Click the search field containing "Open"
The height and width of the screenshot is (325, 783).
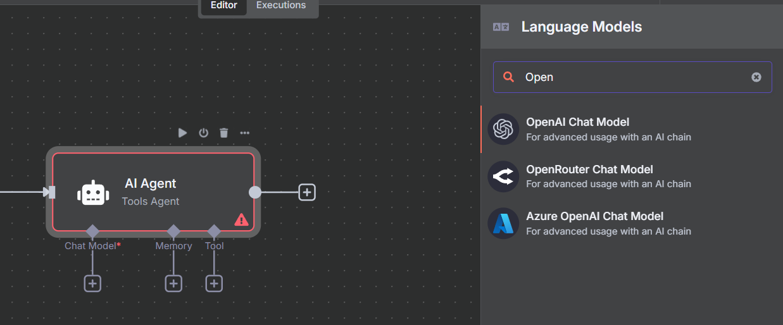click(x=632, y=77)
